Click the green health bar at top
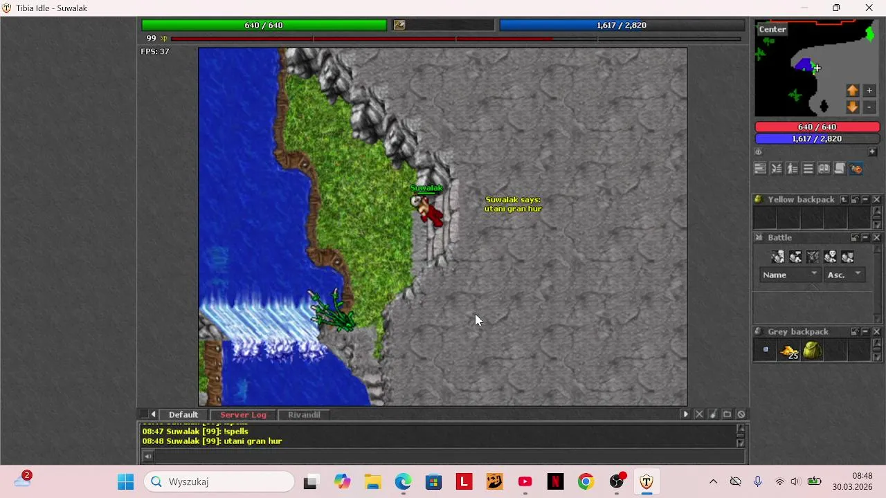886x498 pixels. [264, 25]
